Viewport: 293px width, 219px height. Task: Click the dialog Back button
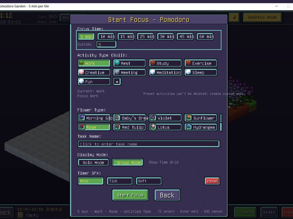coord(167,195)
